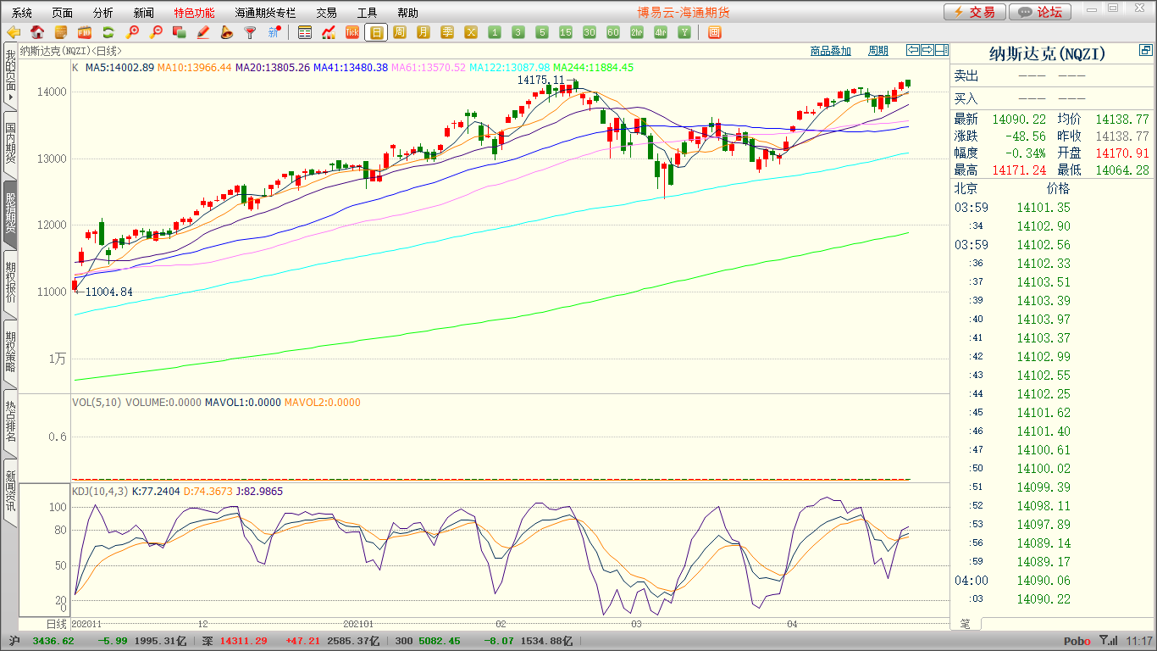Select the daily 日 period button
1157x651 pixels.
pos(376,32)
